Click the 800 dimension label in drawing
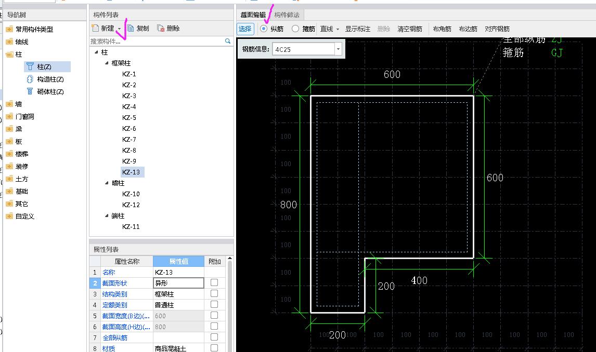 (289, 205)
